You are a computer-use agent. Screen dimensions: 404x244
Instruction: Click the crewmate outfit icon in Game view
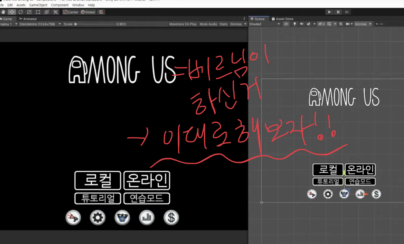tap(122, 217)
